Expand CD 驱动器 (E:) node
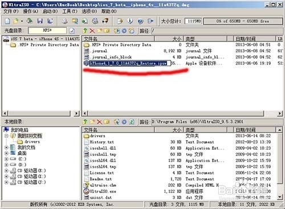This screenshot has height=209, width=285. click(6, 170)
